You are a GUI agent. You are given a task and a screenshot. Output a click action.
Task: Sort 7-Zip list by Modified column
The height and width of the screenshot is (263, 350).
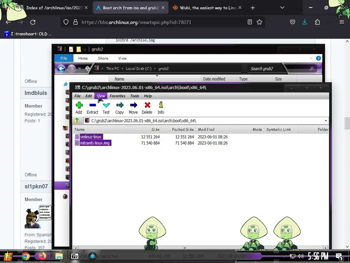[213, 129]
